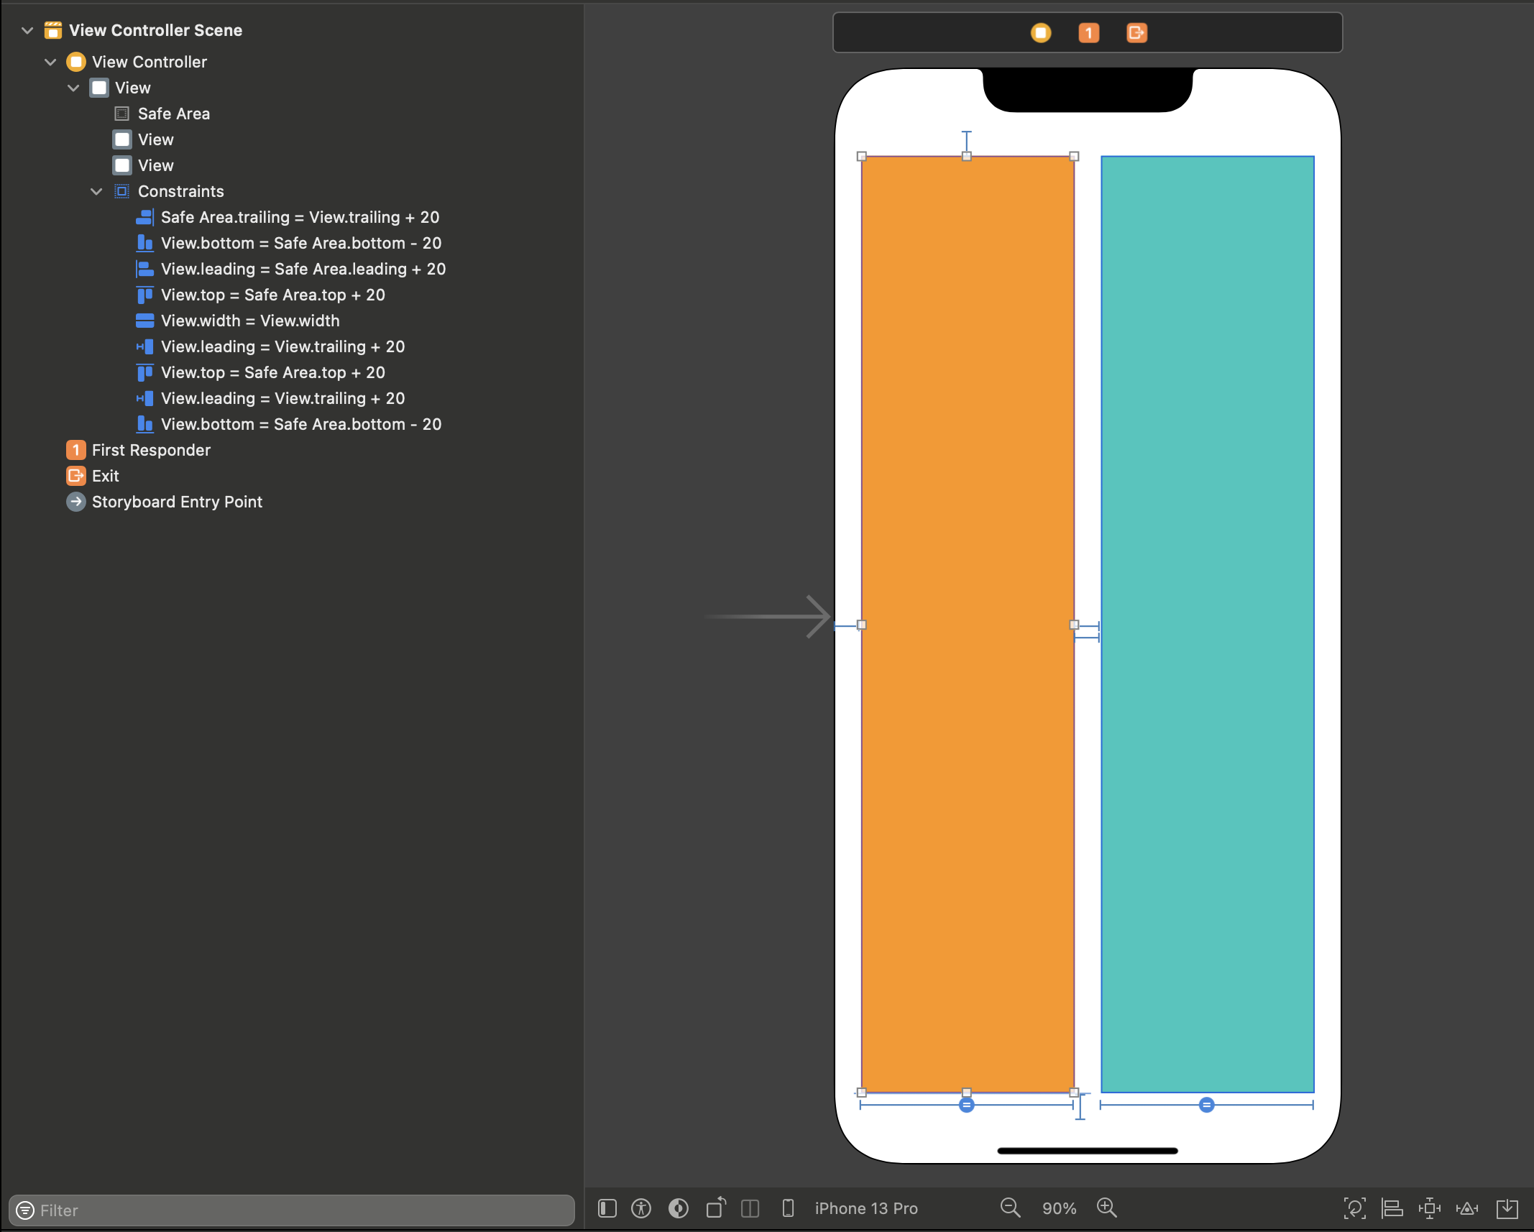Click the Embed In icon
This screenshot has height=1232, width=1534.
(1507, 1208)
